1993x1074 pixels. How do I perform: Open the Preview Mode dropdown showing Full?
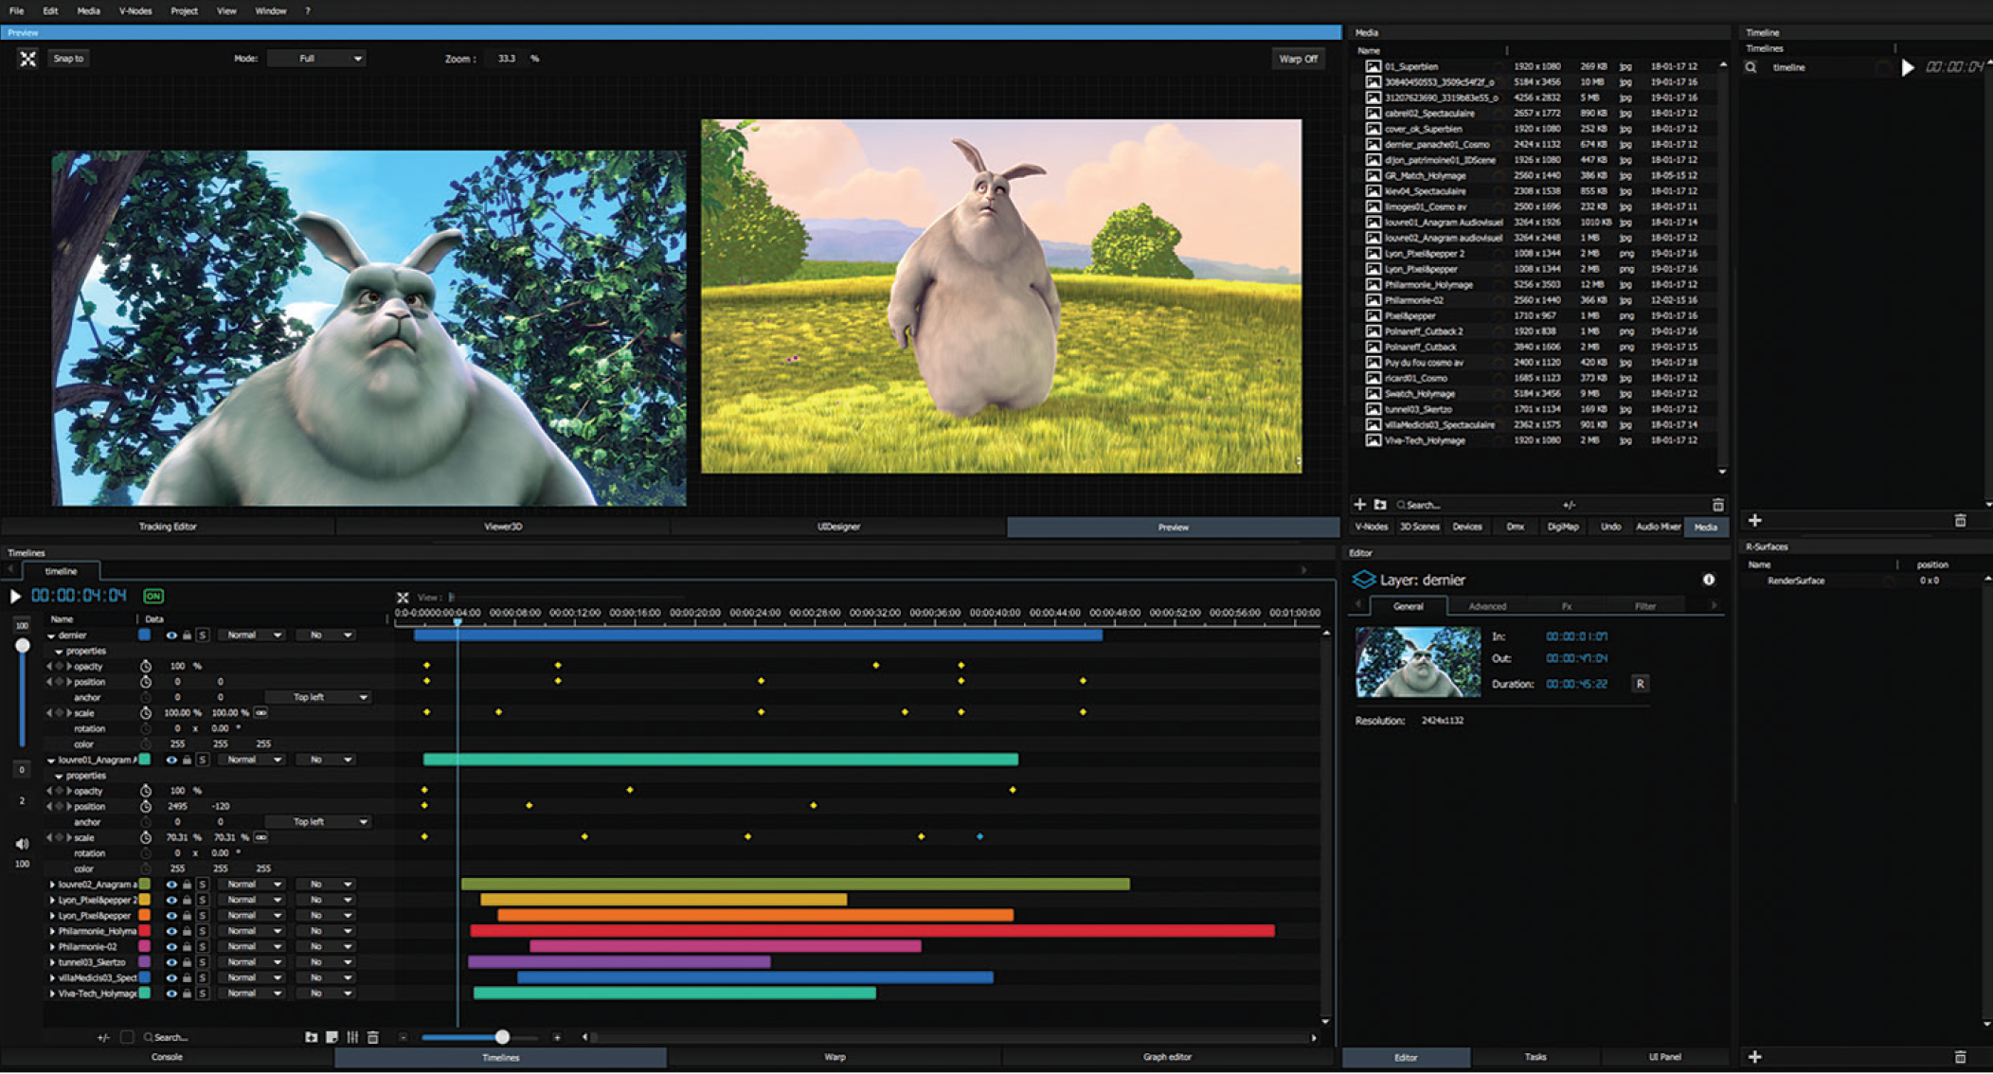[316, 59]
